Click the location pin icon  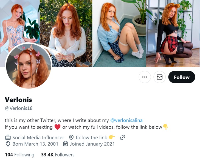pos(71,137)
